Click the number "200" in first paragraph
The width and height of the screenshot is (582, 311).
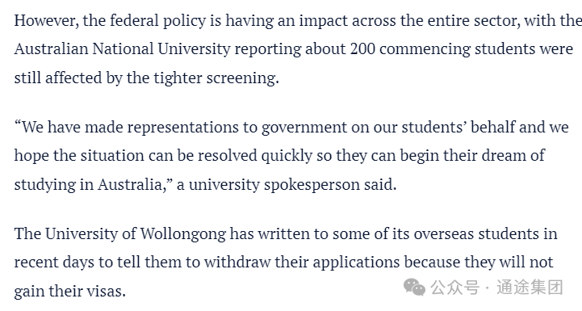[362, 48]
